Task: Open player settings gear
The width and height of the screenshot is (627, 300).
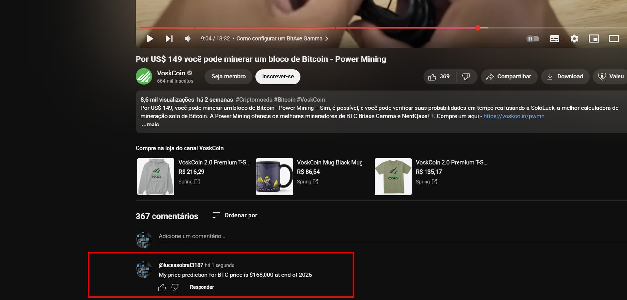Action: 574,39
